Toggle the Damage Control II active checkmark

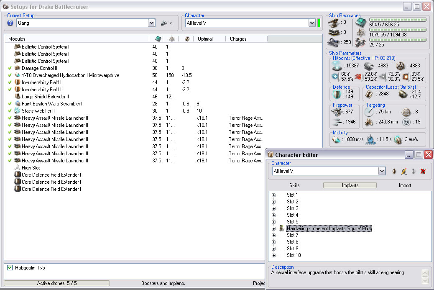tap(10, 68)
